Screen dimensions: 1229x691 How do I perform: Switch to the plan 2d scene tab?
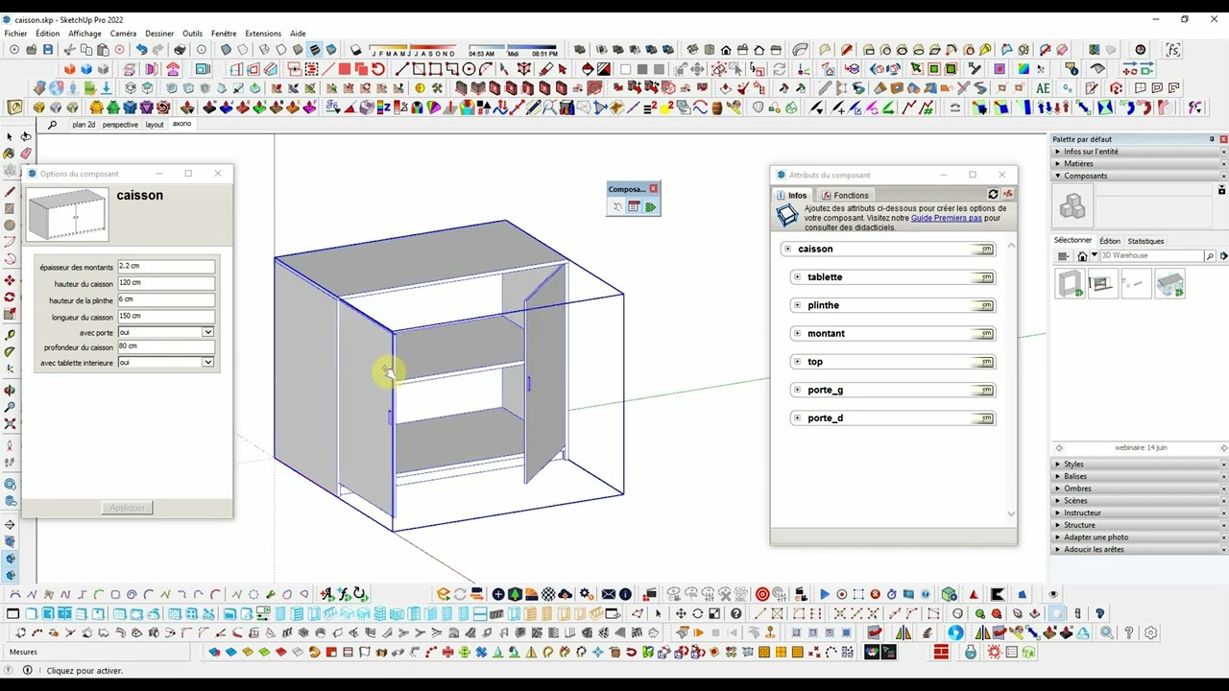[84, 125]
